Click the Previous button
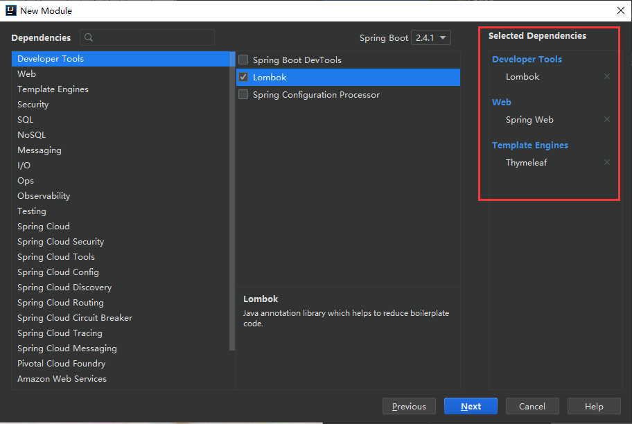632x424 pixels. 409,406
